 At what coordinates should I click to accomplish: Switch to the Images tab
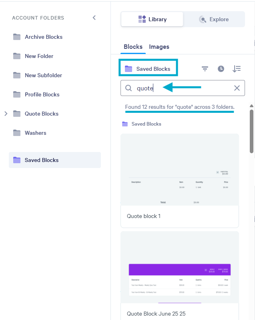(159, 47)
